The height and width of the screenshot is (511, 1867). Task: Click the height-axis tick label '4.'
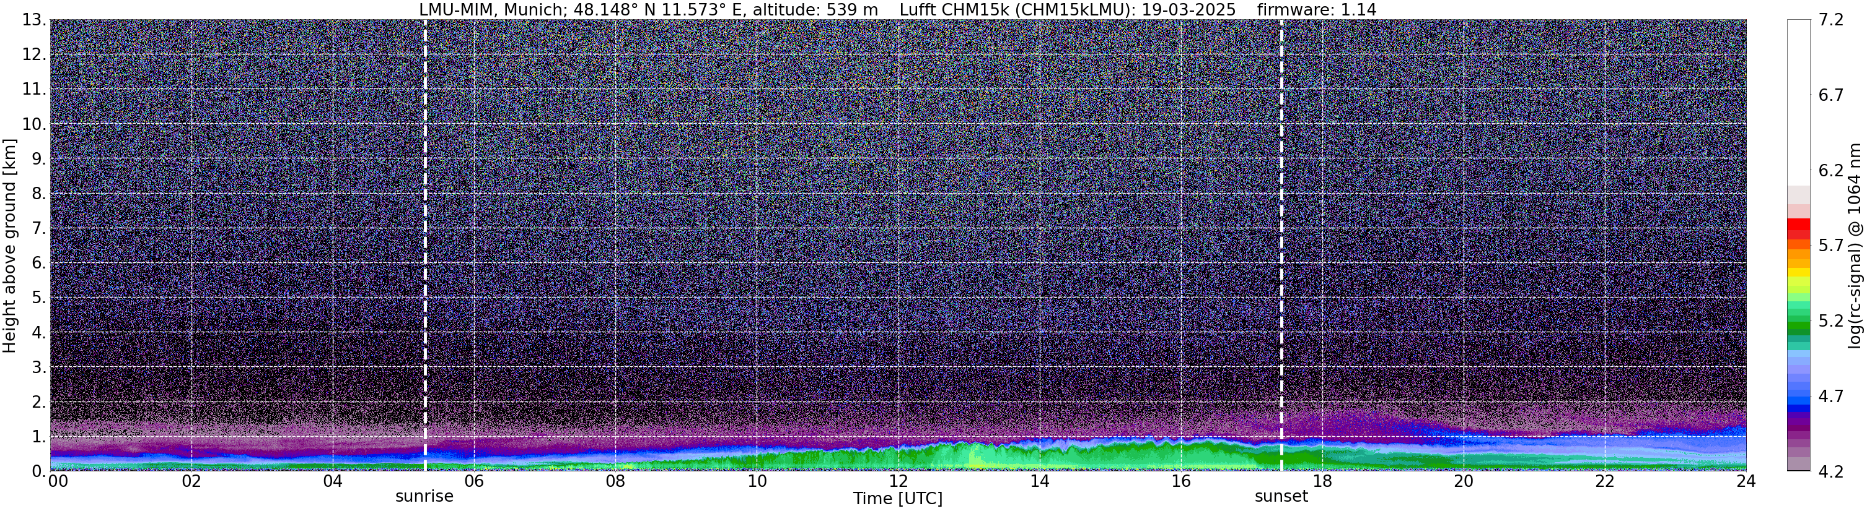(x=39, y=332)
